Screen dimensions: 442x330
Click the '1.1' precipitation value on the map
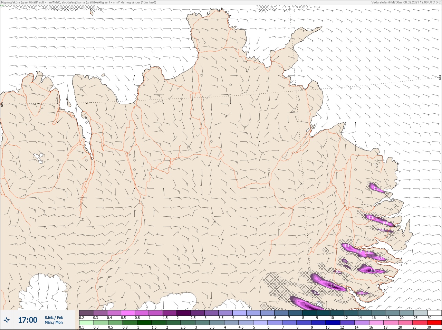[x=379, y=258]
